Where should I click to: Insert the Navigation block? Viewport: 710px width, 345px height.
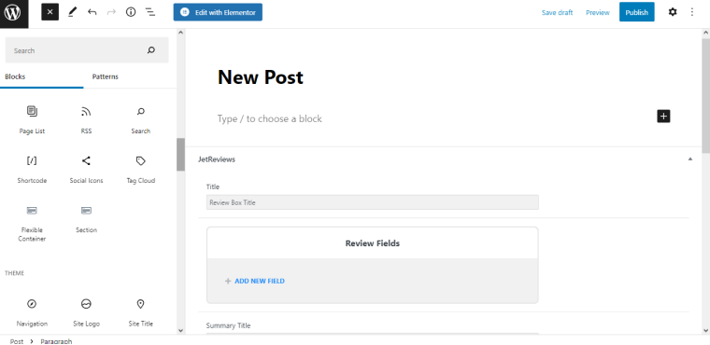pyautogui.click(x=32, y=312)
